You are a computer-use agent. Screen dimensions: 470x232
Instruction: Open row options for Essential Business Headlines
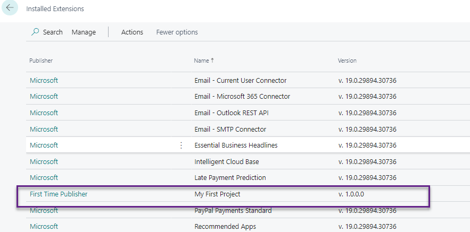click(x=181, y=145)
